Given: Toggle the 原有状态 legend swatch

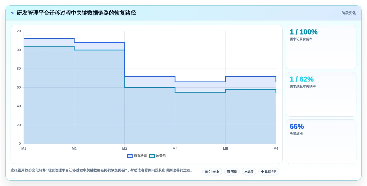Looking at the screenshot, I should point(130,156).
